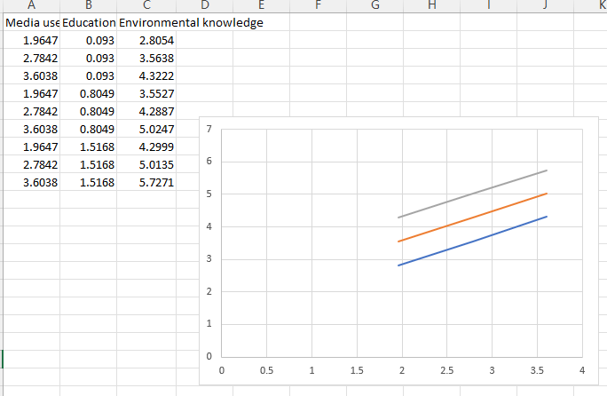The height and width of the screenshot is (396, 607).
Task: Click the column D header
Action: pyautogui.click(x=204, y=6)
